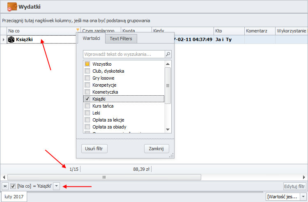The image size is (308, 202).
Task: Expand the Książki row indicator arrow
Action: tap(4, 40)
